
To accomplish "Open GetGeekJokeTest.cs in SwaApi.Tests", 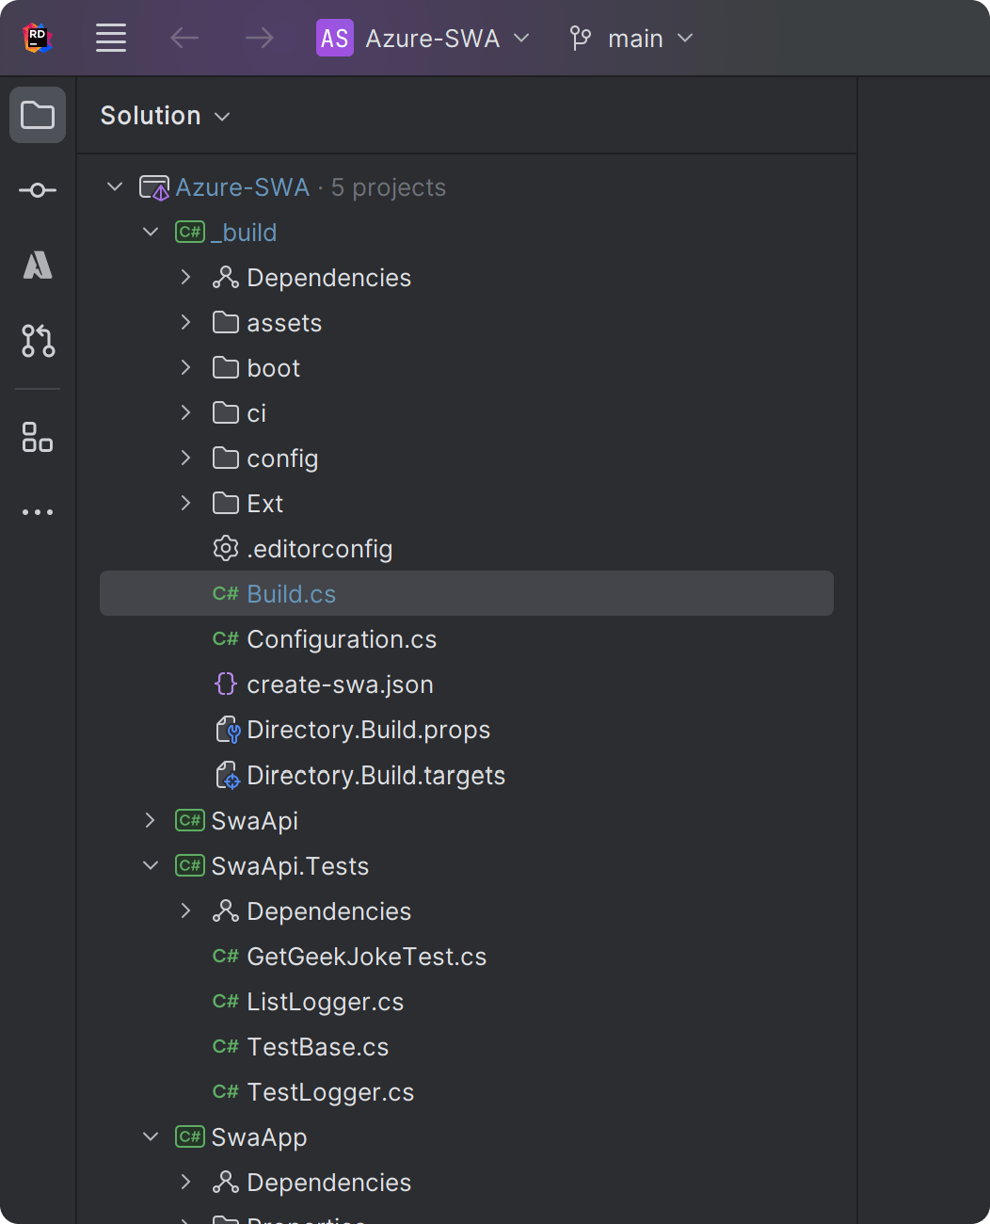I will point(366,956).
